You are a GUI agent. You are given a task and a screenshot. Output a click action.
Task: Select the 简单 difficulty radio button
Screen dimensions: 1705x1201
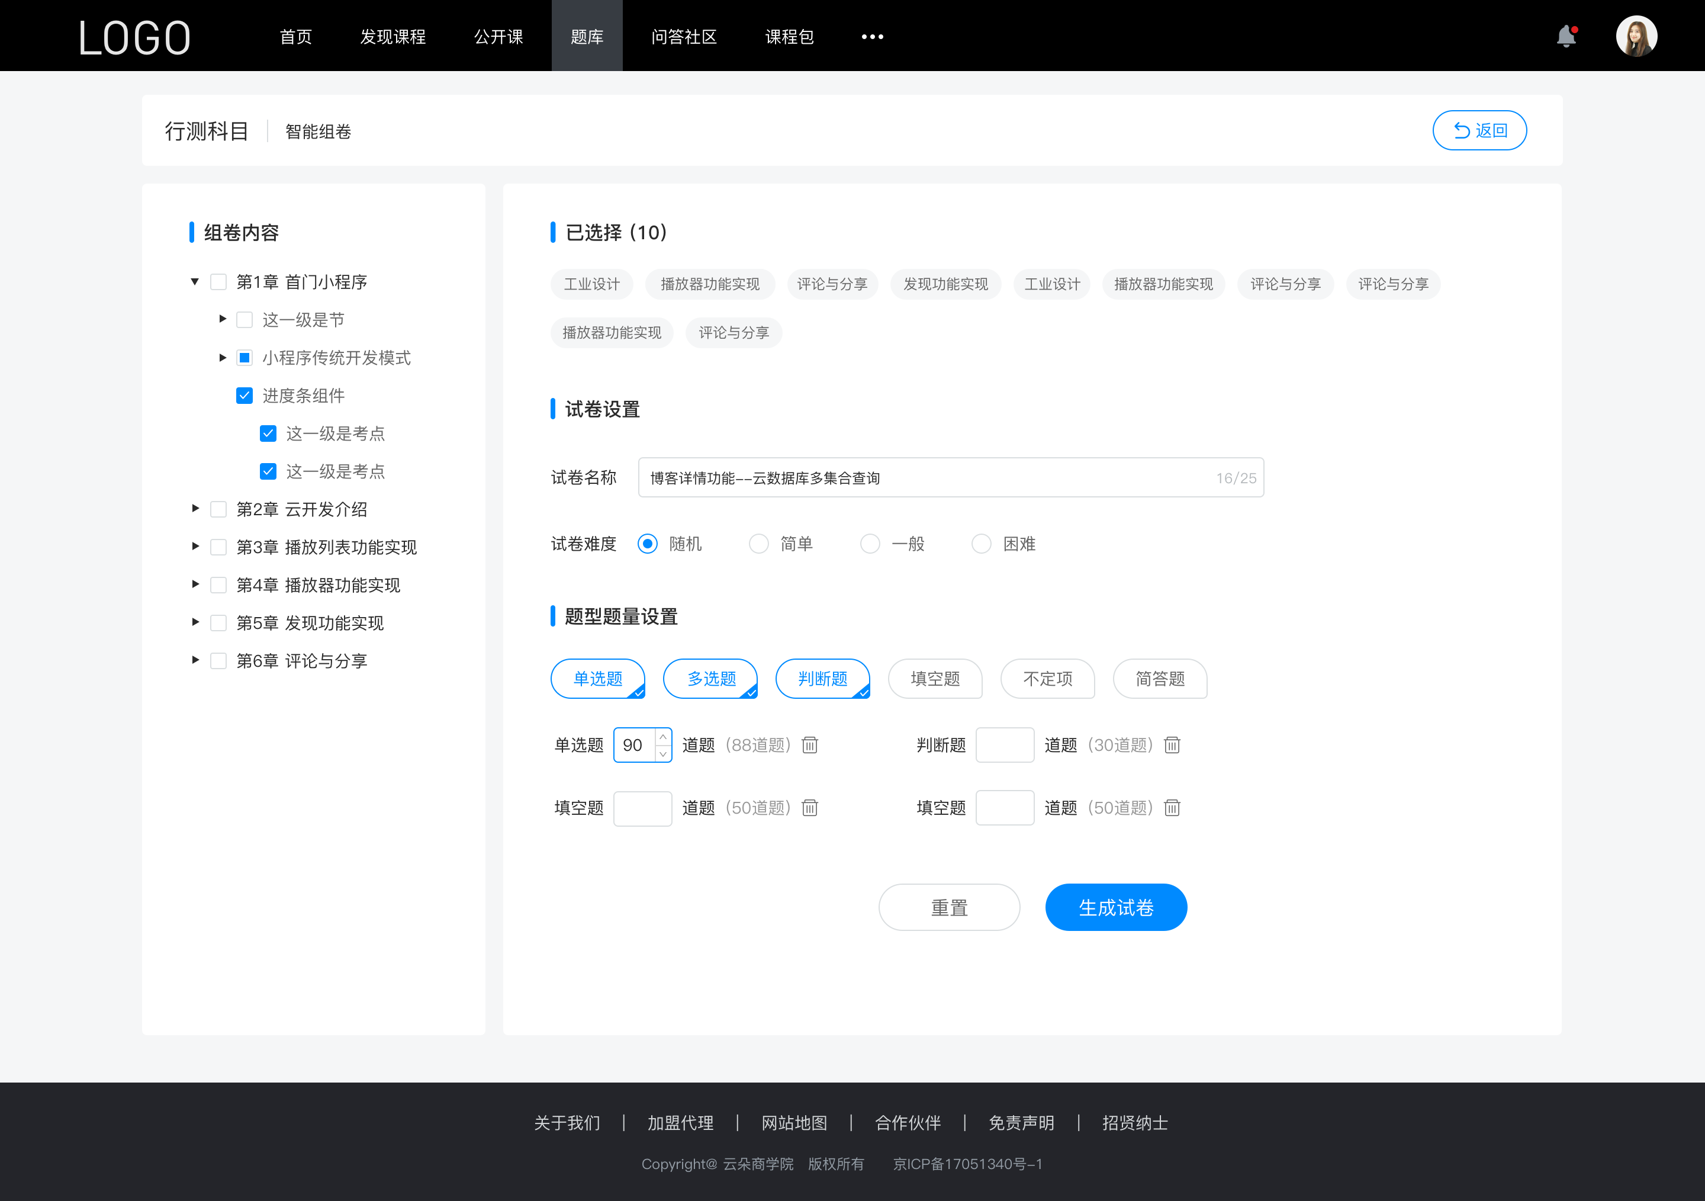click(x=757, y=543)
